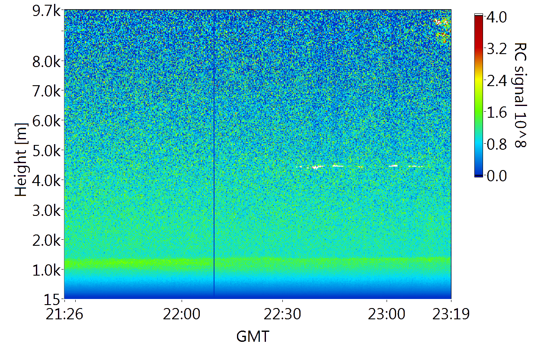Viewport: 544px width, 347px height.
Task: Click the GMT x-axis title
Action: [x=253, y=336]
